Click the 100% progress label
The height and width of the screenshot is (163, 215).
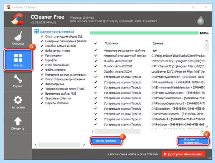pos(204,33)
